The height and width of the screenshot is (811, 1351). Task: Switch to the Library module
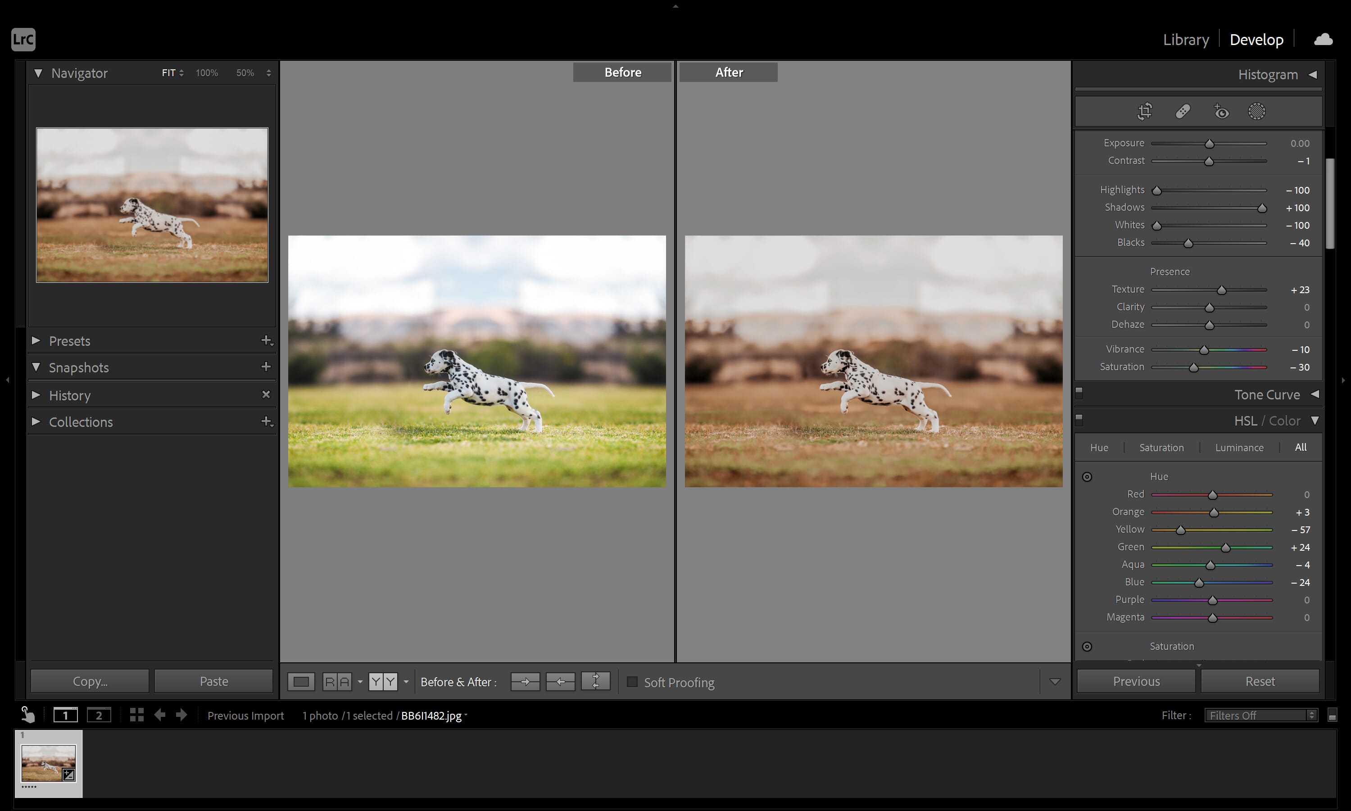coord(1185,39)
